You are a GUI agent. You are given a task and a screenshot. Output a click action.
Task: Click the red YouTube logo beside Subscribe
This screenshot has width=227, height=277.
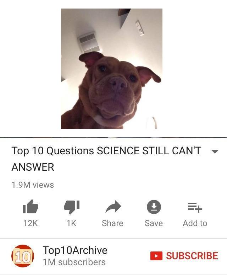click(156, 256)
